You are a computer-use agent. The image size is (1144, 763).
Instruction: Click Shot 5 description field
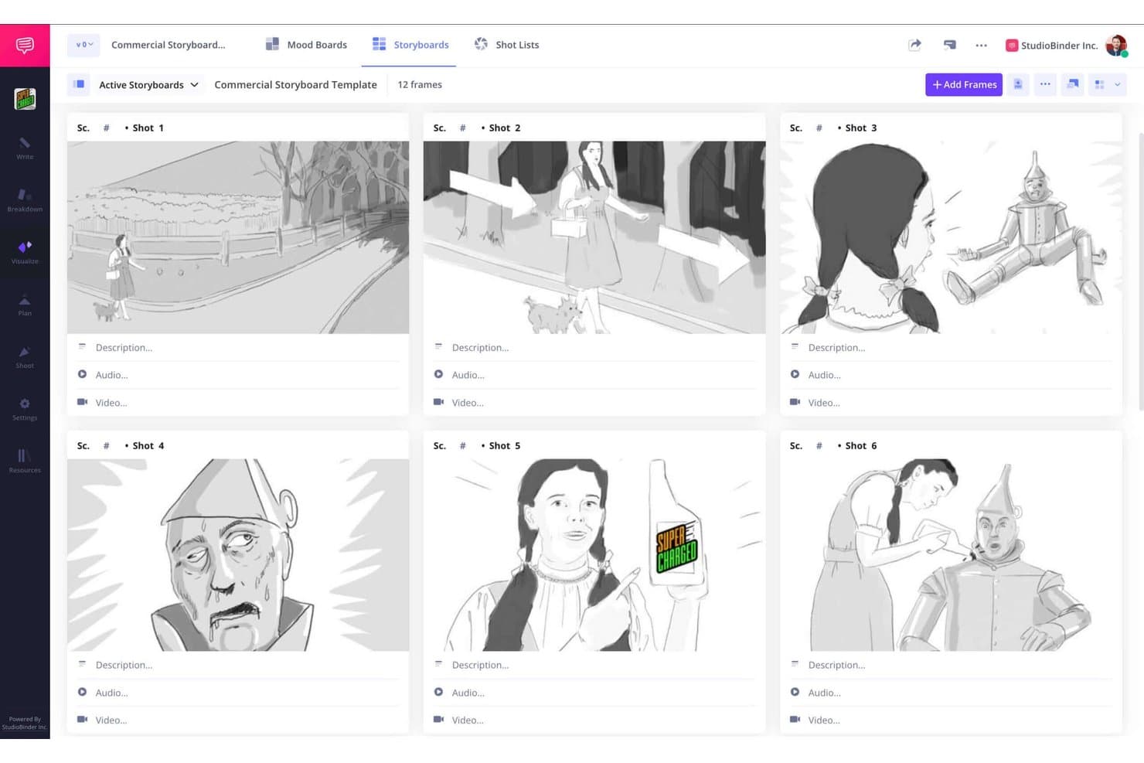pyautogui.click(x=594, y=666)
